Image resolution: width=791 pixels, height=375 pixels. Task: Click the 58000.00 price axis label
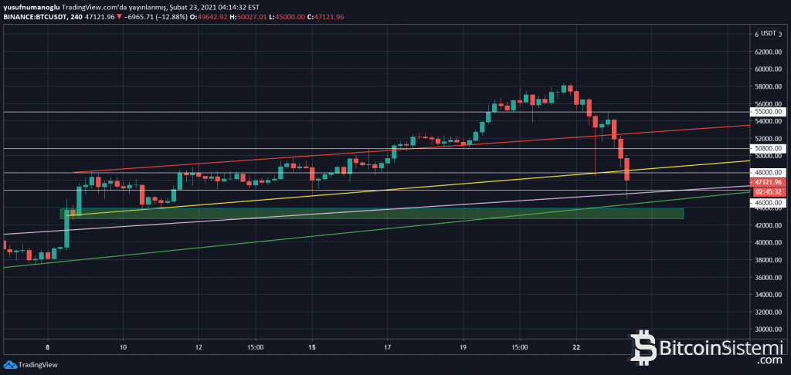[x=769, y=86]
